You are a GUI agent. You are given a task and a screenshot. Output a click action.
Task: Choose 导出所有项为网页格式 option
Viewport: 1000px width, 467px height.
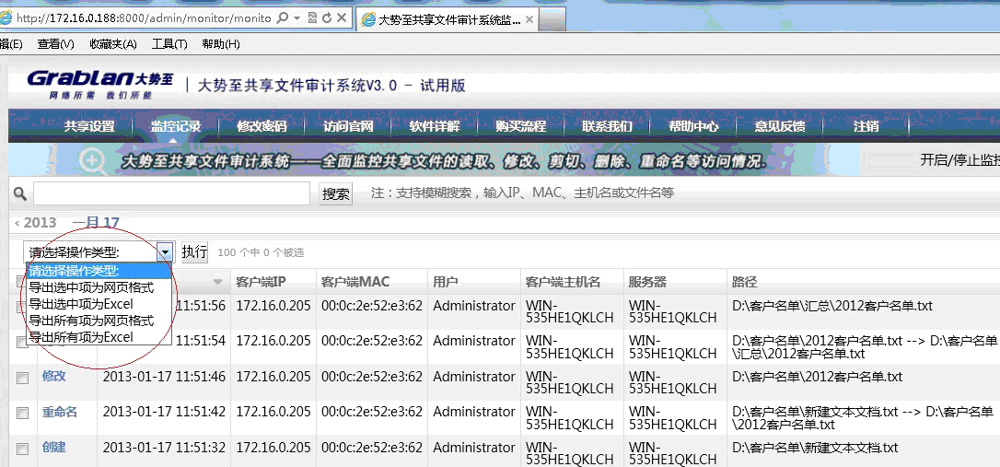point(91,321)
